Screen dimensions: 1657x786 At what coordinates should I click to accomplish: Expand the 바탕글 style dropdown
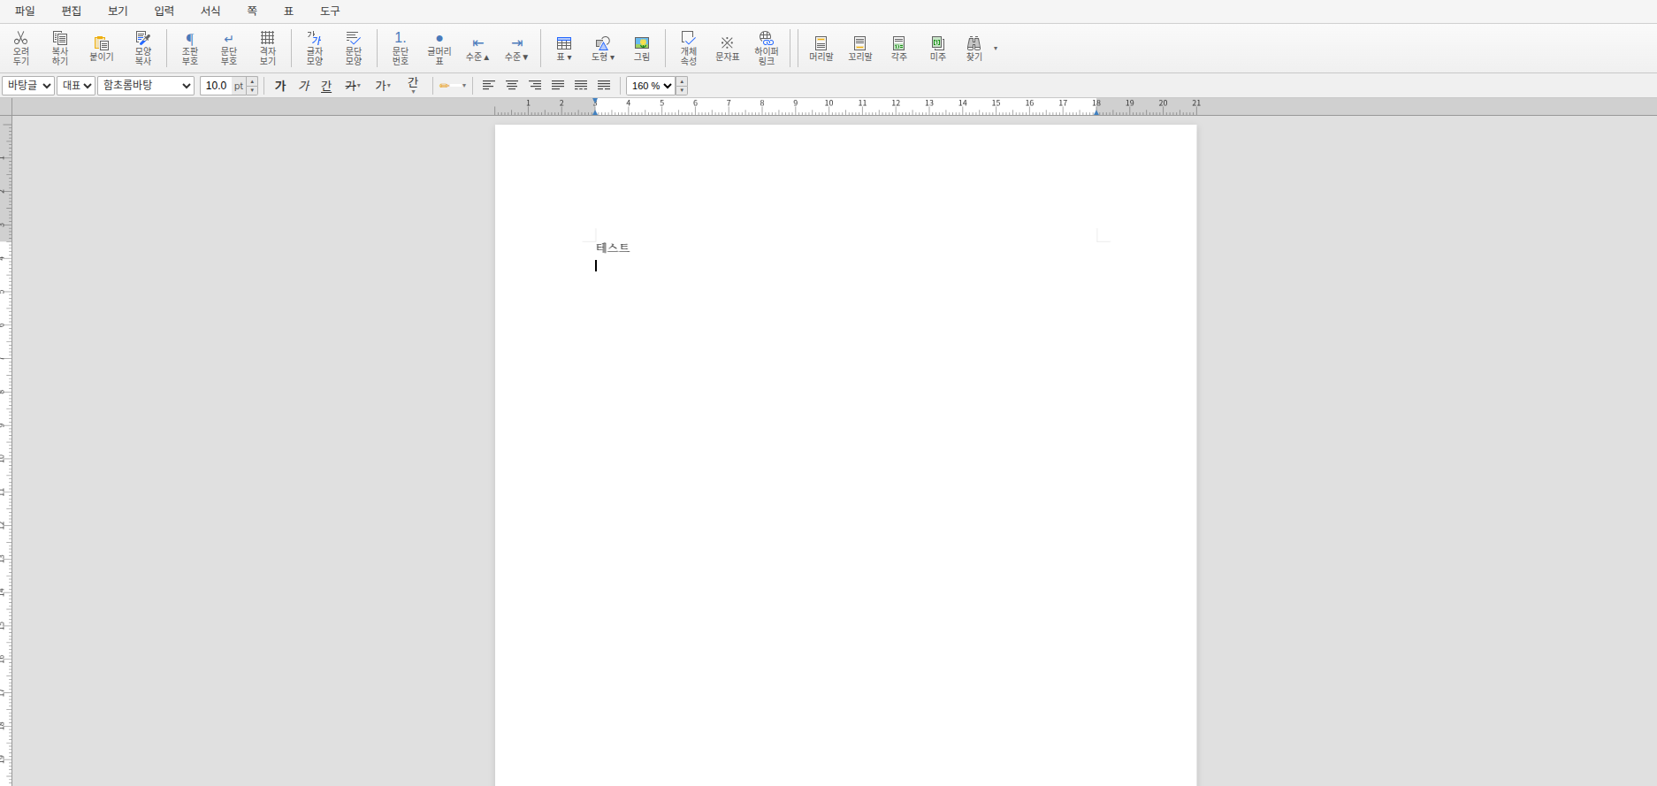(x=28, y=86)
